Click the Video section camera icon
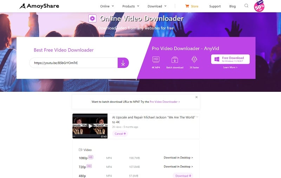 pos(80,150)
